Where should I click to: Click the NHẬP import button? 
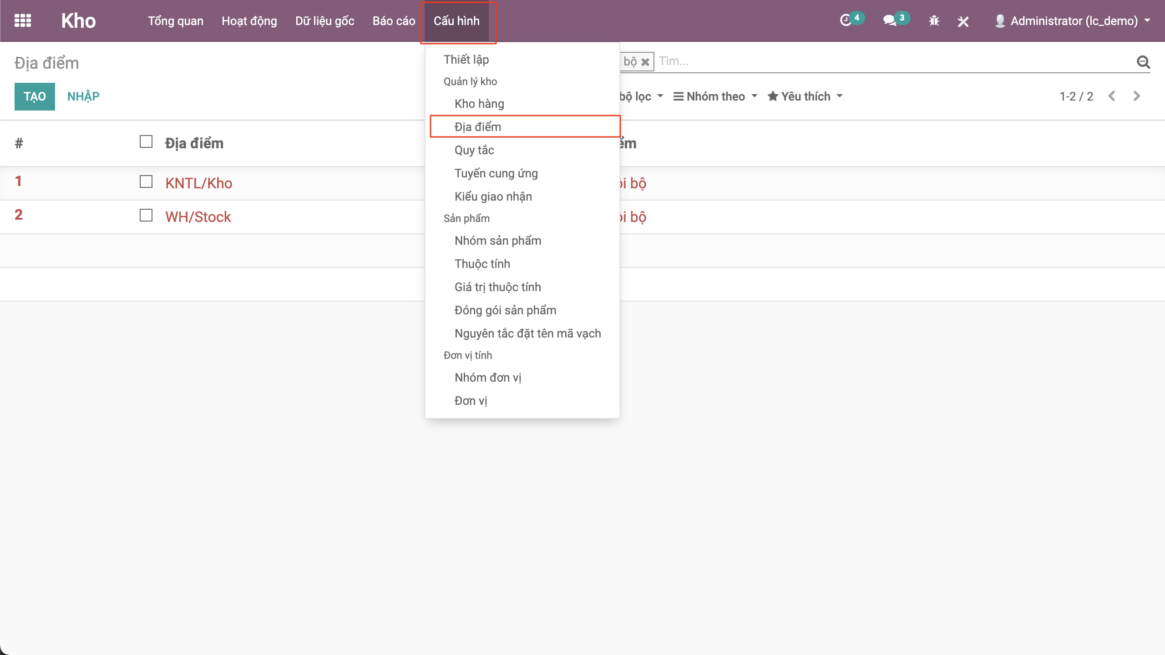[83, 96]
